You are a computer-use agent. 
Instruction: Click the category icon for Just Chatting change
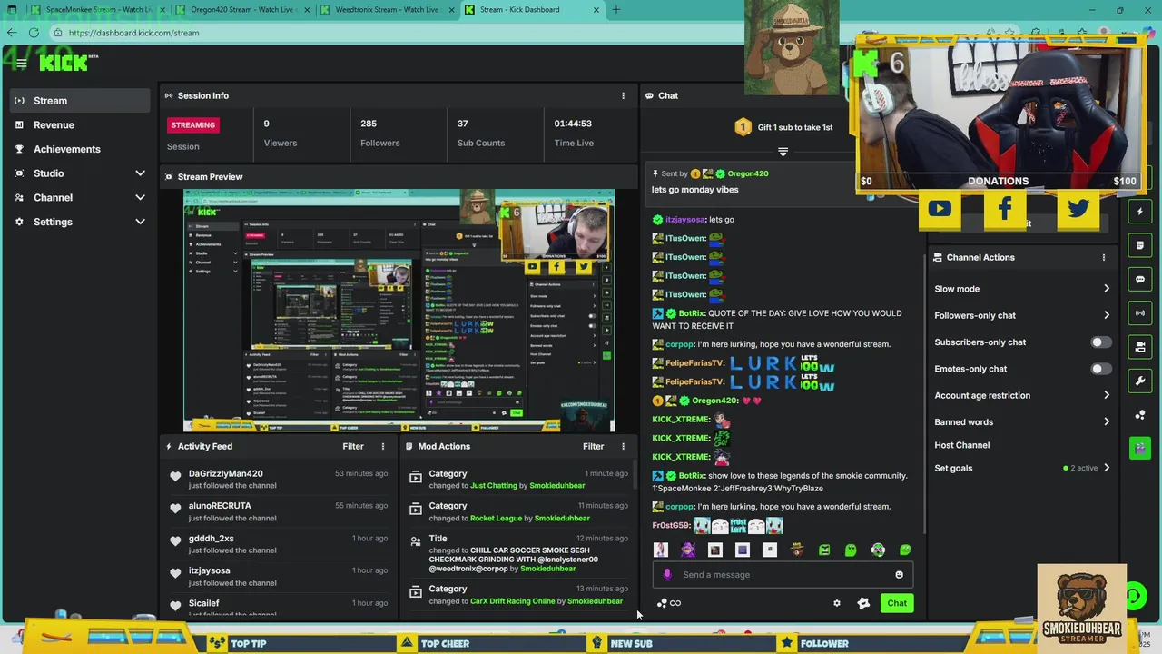(x=416, y=476)
